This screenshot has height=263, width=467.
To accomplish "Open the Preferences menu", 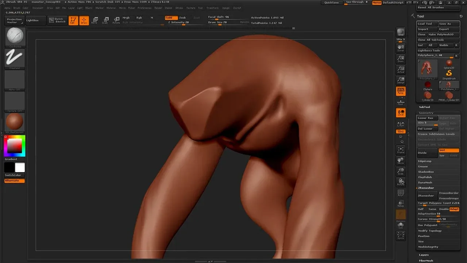I will [144, 8].
